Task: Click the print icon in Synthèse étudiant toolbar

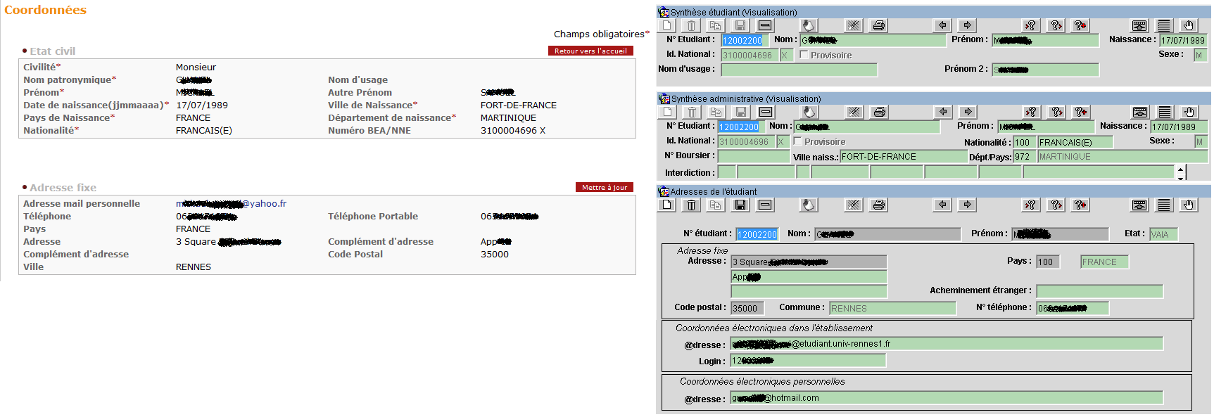Action: [x=878, y=26]
